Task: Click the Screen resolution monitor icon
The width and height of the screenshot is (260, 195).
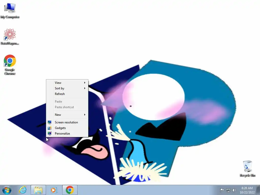Action: [50, 122]
